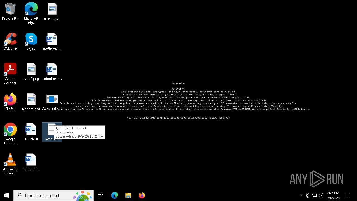Open the notification center

[348, 195]
